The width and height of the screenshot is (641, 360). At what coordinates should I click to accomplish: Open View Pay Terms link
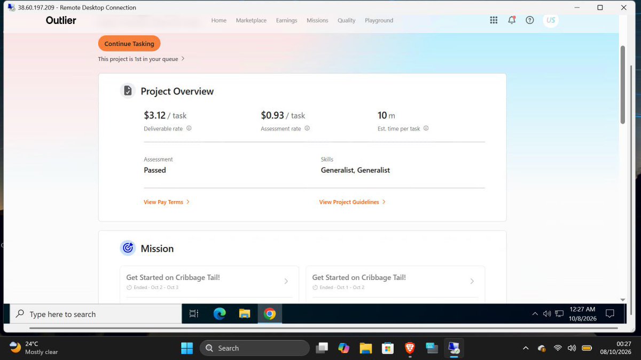click(167, 202)
